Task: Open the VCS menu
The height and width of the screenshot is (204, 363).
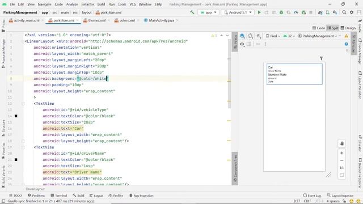Action: (x=132, y=4)
